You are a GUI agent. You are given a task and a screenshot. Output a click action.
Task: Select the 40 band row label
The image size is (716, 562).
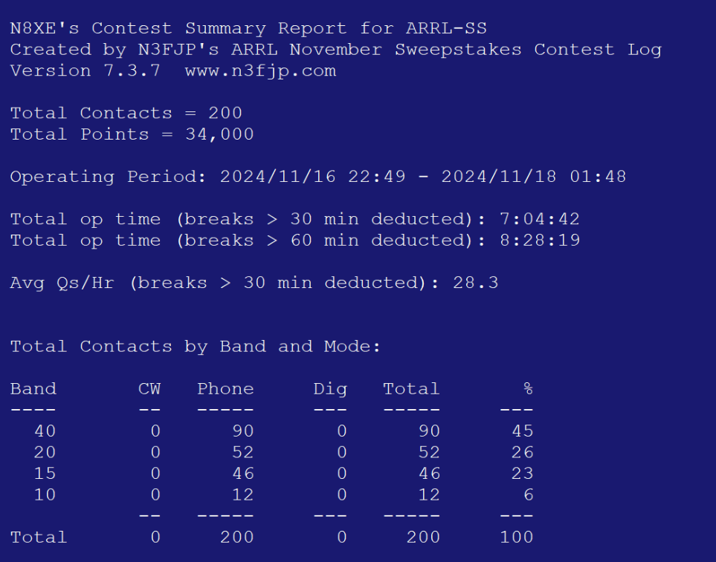45,431
